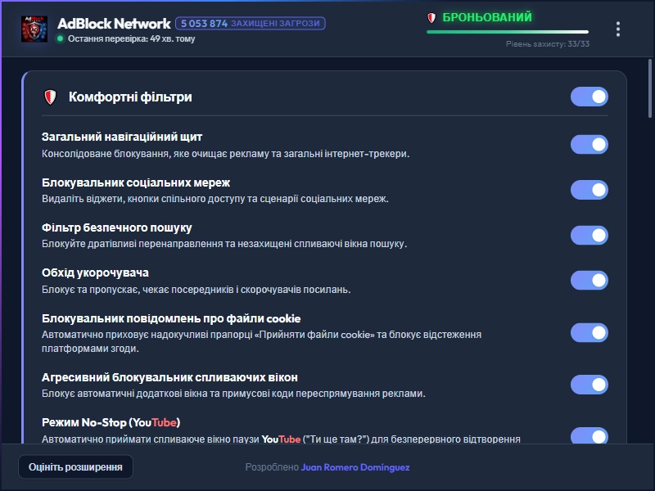
Task: Click Блокувальник повідомлень про файли cookie title
Action: pyautogui.click(x=171, y=318)
